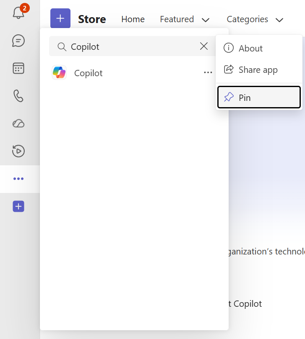Choose Pin in the context menu
The width and height of the screenshot is (305, 339).
[259, 97]
